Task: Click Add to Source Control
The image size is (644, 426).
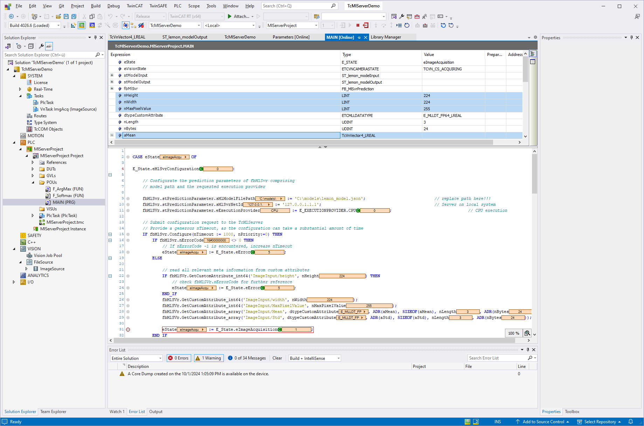Action: click(x=542, y=422)
